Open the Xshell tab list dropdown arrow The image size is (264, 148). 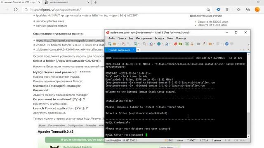coord(248,50)
